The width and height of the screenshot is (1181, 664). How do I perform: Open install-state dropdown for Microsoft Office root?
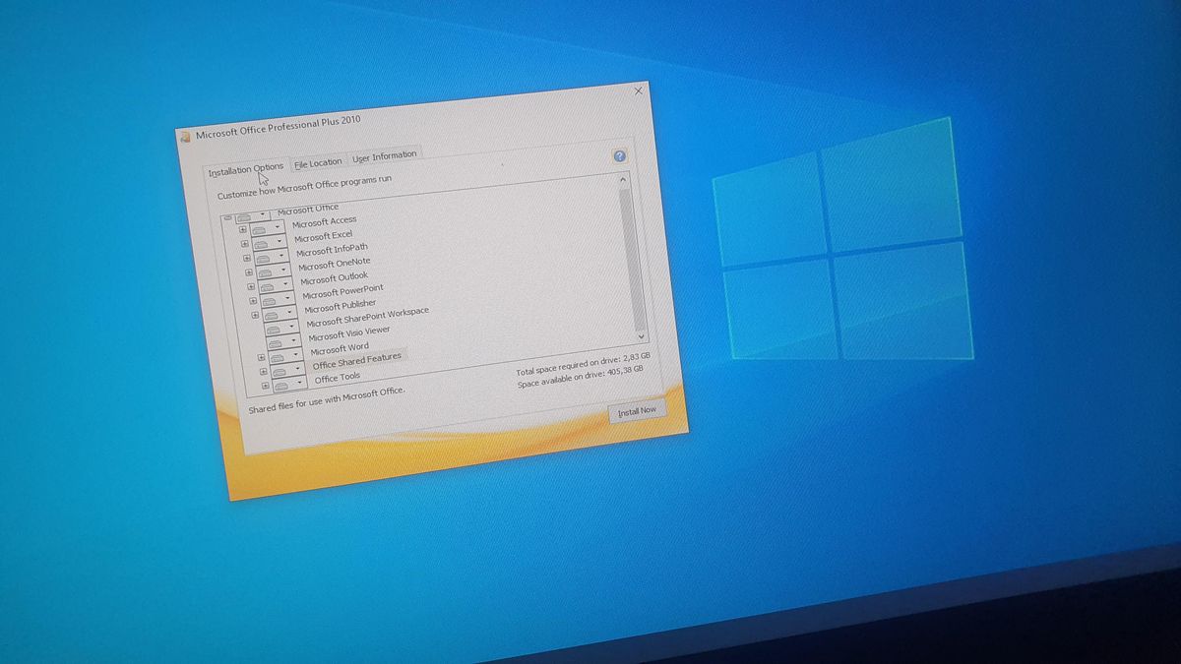pyautogui.click(x=253, y=216)
